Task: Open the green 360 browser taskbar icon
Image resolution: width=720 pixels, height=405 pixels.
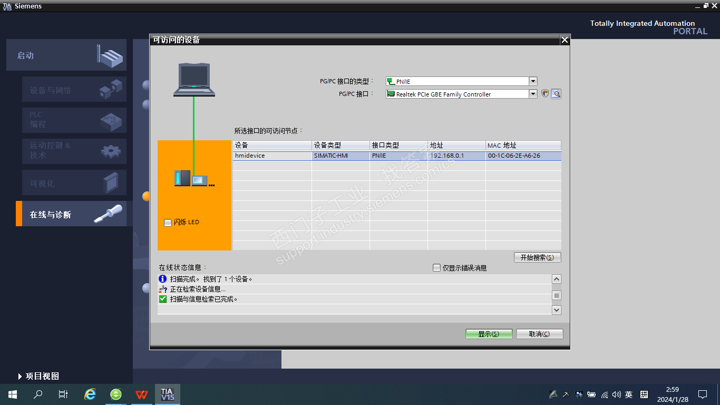Action: point(116,394)
